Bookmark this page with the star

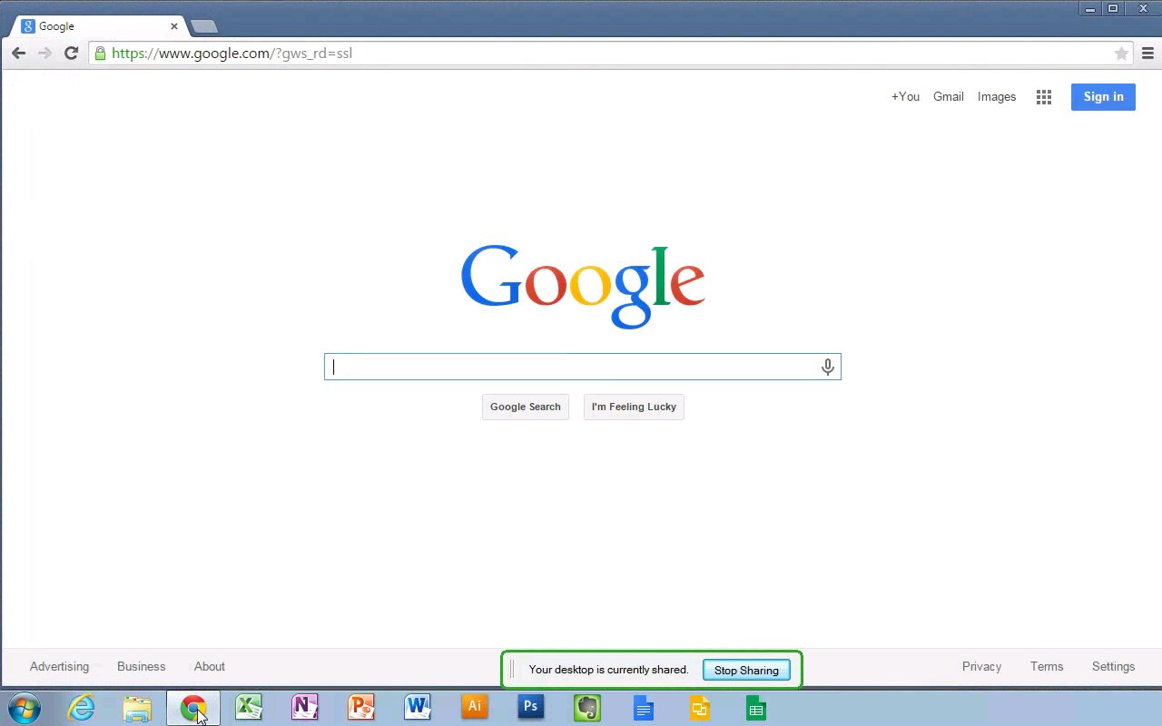point(1121,54)
